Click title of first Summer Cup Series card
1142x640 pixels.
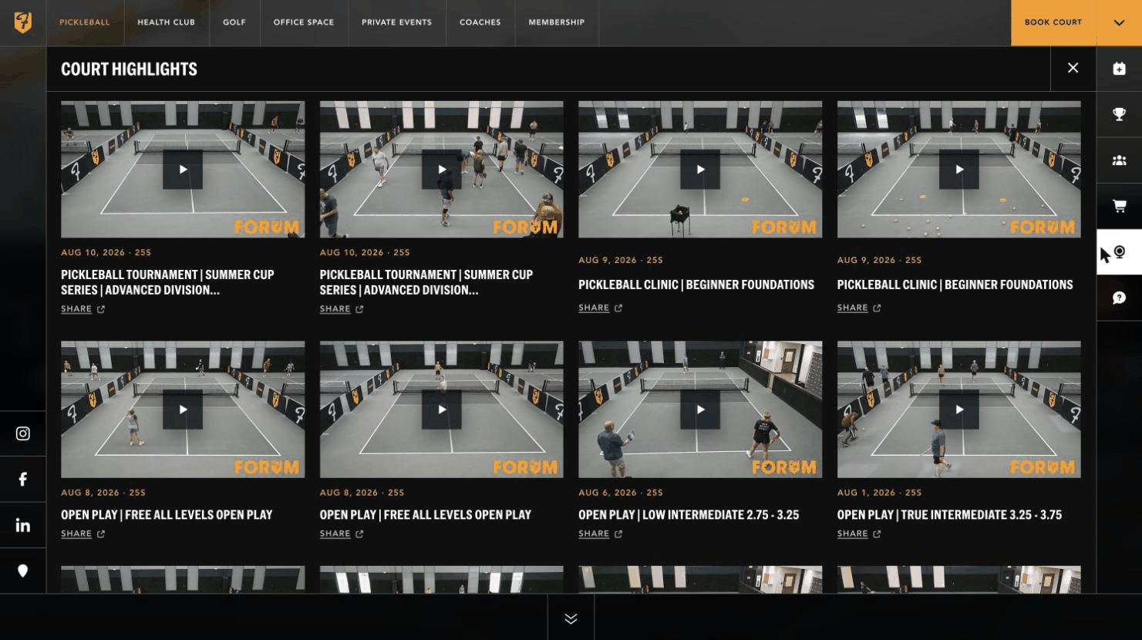click(167, 282)
